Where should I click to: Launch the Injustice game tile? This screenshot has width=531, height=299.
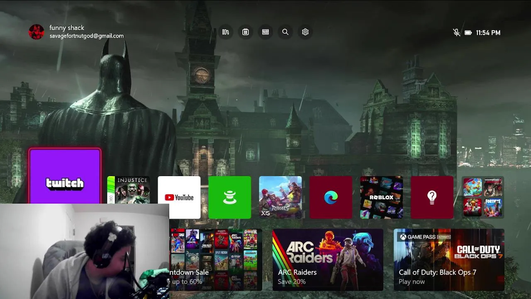pyautogui.click(x=129, y=190)
